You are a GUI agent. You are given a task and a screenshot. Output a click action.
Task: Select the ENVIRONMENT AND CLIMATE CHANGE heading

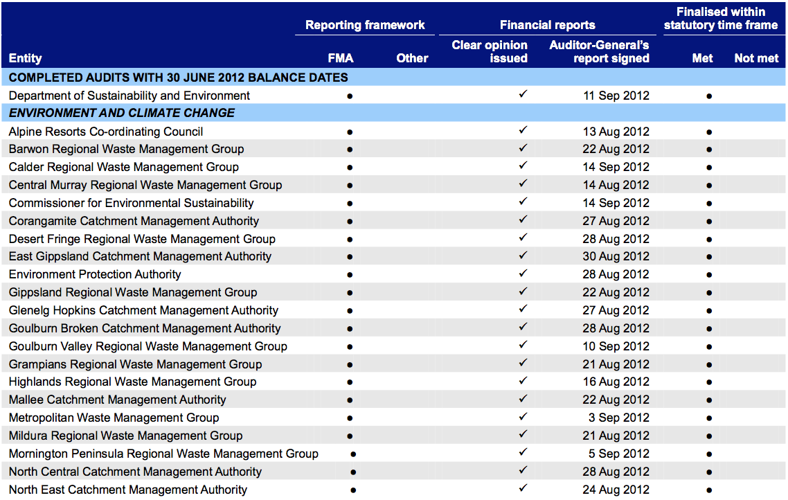pos(122,113)
